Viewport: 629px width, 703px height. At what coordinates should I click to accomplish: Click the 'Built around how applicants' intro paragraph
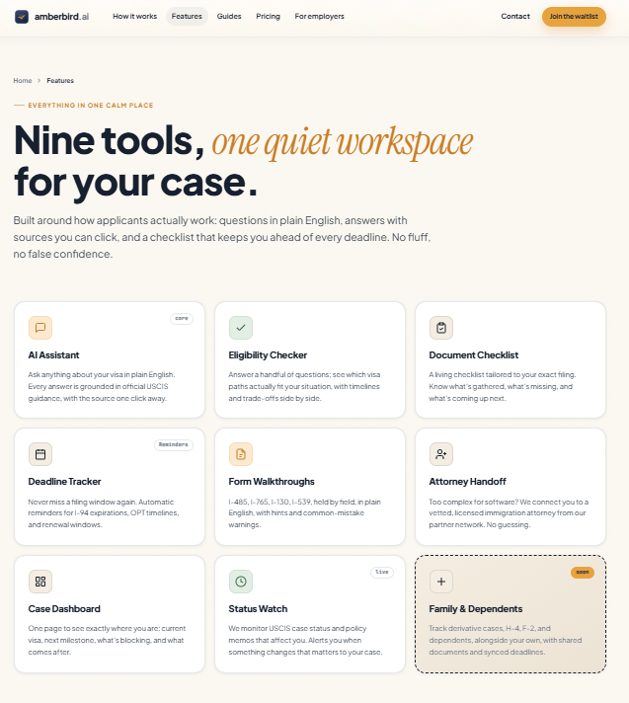coord(222,237)
